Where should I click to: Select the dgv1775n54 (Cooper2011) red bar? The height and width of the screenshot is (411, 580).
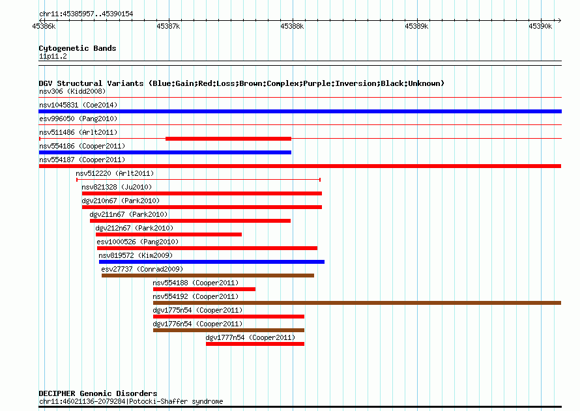coord(229,317)
